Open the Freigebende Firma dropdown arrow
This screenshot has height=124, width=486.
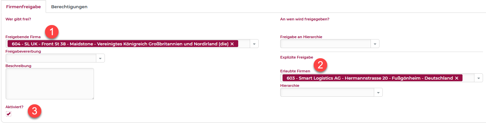pyautogui.click(x=254, y=44)
